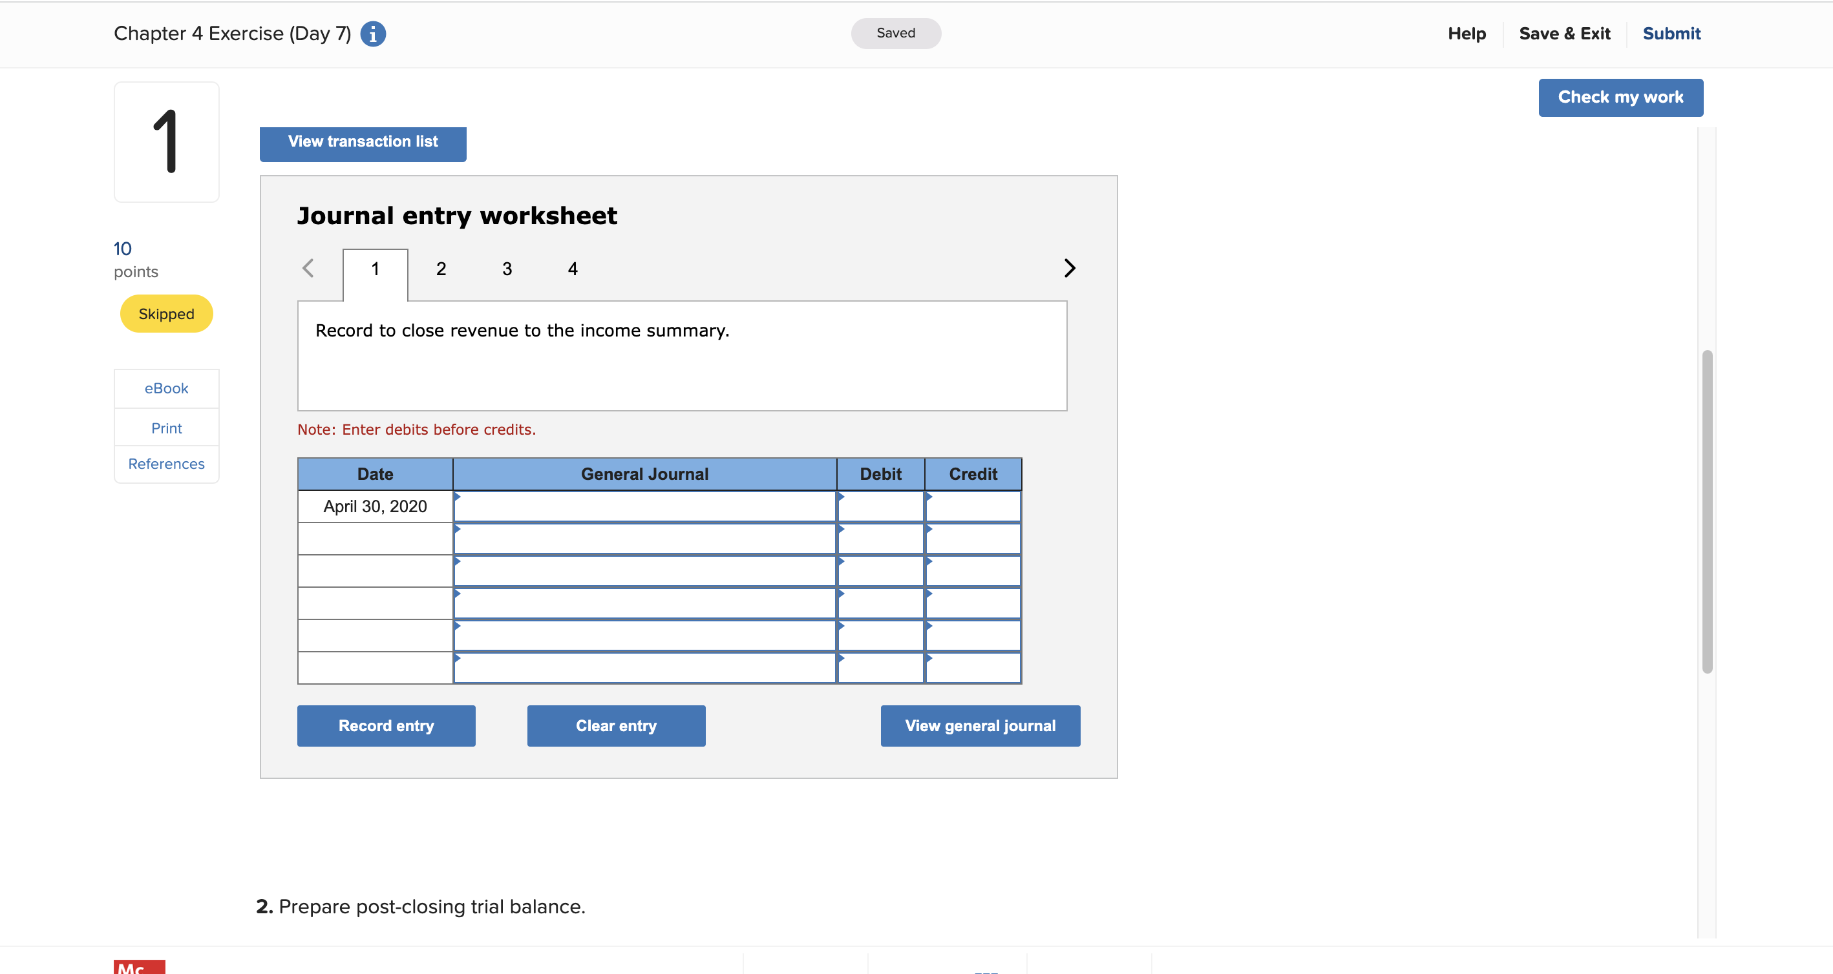
Task: Click Check my work button
Action: pyautogui.click(x=1620, y=98)
